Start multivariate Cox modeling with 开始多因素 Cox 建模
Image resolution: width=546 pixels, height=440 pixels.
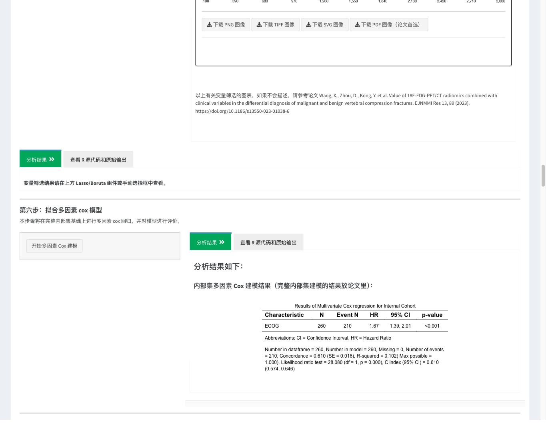pyautogui.click(x=54, y=246)
